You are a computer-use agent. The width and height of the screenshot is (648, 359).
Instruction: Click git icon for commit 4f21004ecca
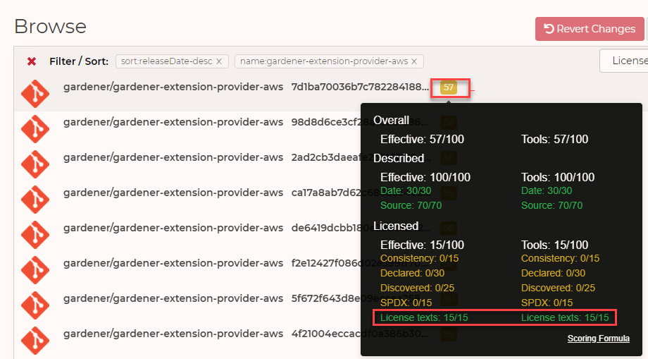tap(35, 340)
